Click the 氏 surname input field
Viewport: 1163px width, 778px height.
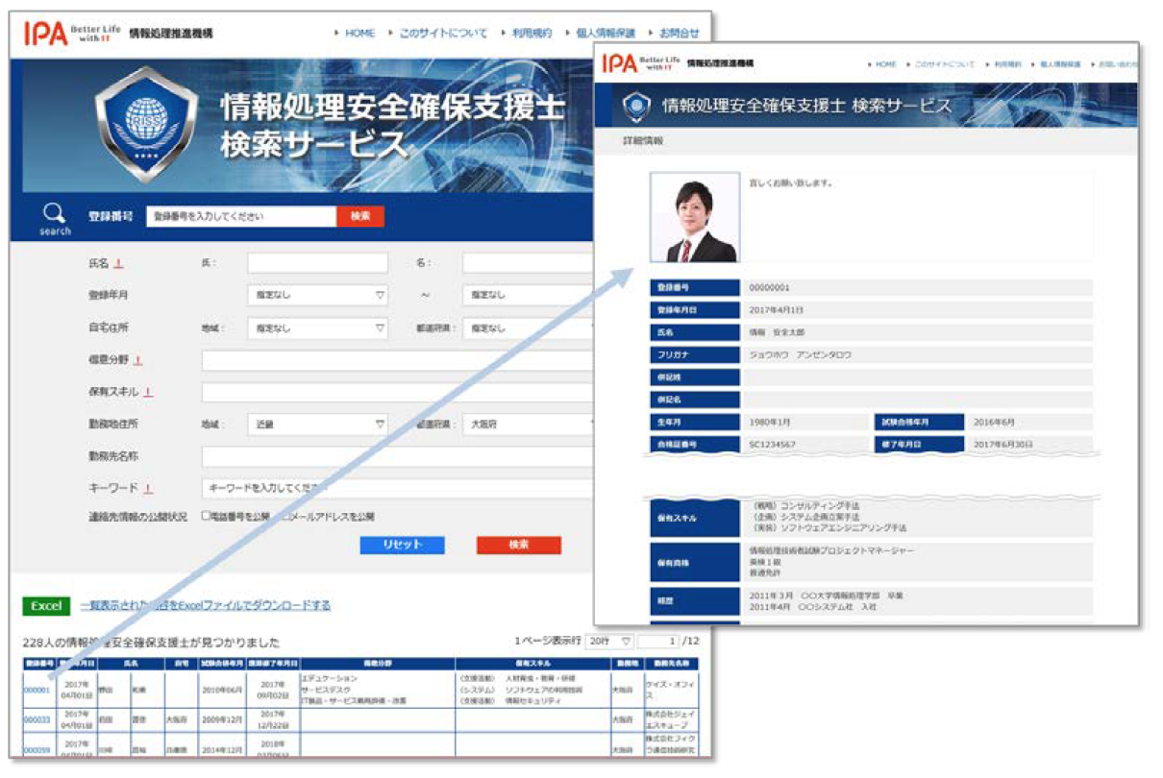coord(317,263)
